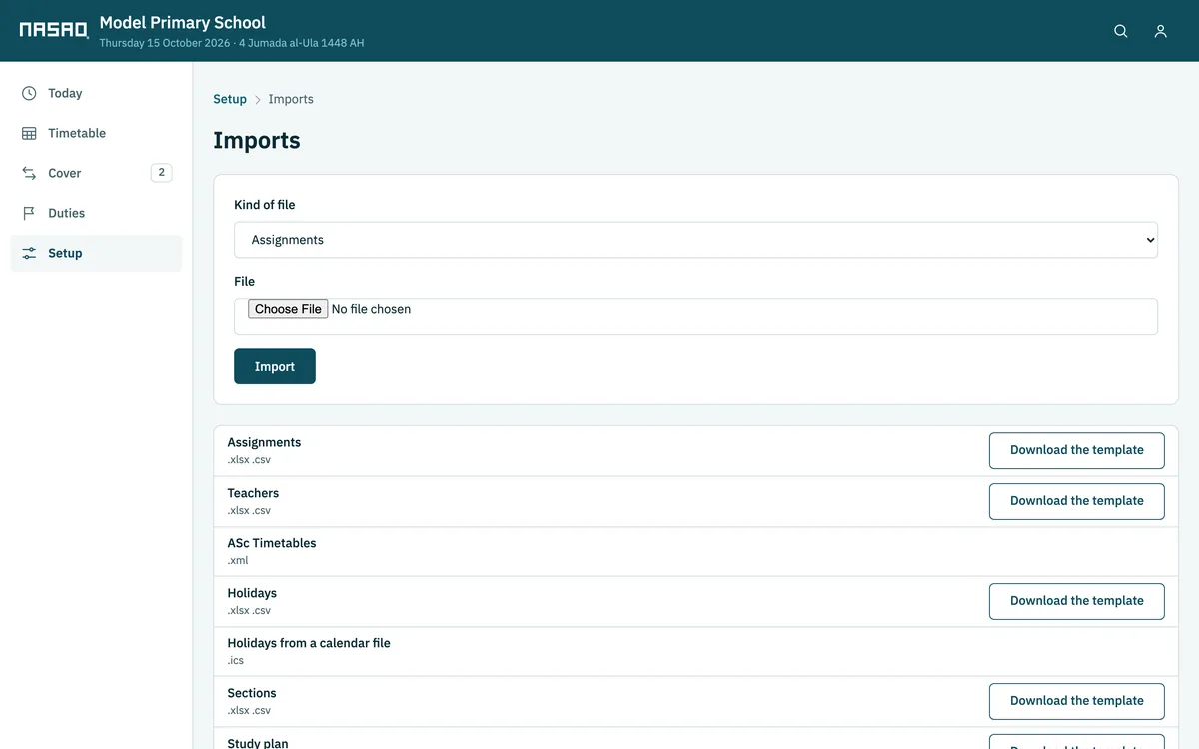Click Holidays from a calendar file title
The height and width of the screenshot is (749, 1199).
tap(309, 643)
